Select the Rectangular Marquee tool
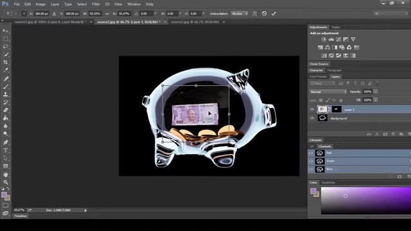This screenshot has height=231, width=411. coord(6,38)
